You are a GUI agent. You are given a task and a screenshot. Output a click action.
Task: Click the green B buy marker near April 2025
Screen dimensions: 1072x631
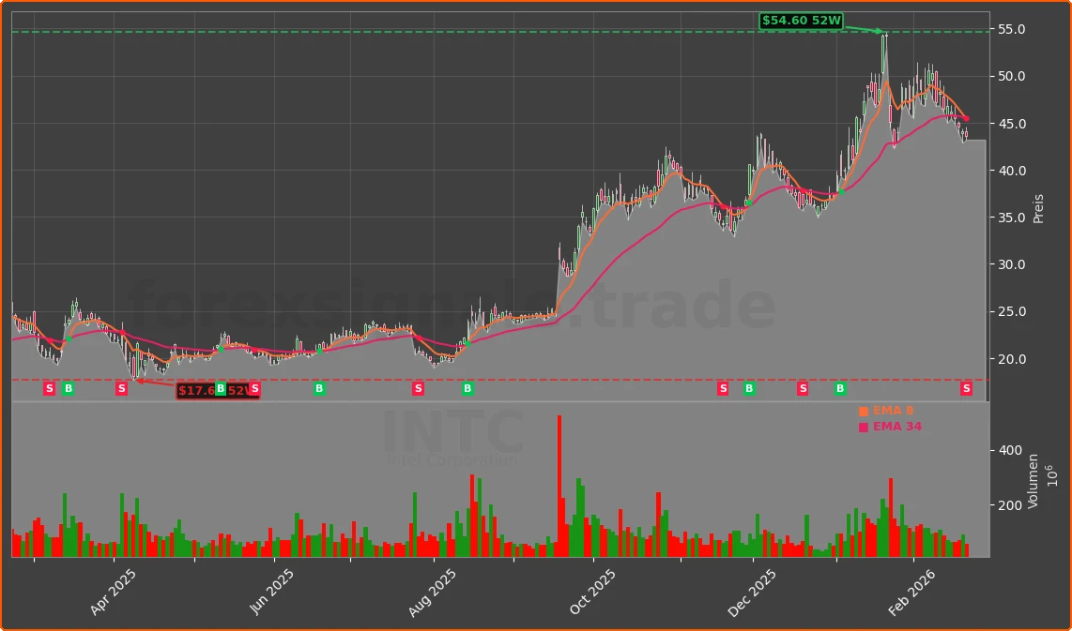tap(68, 388)
